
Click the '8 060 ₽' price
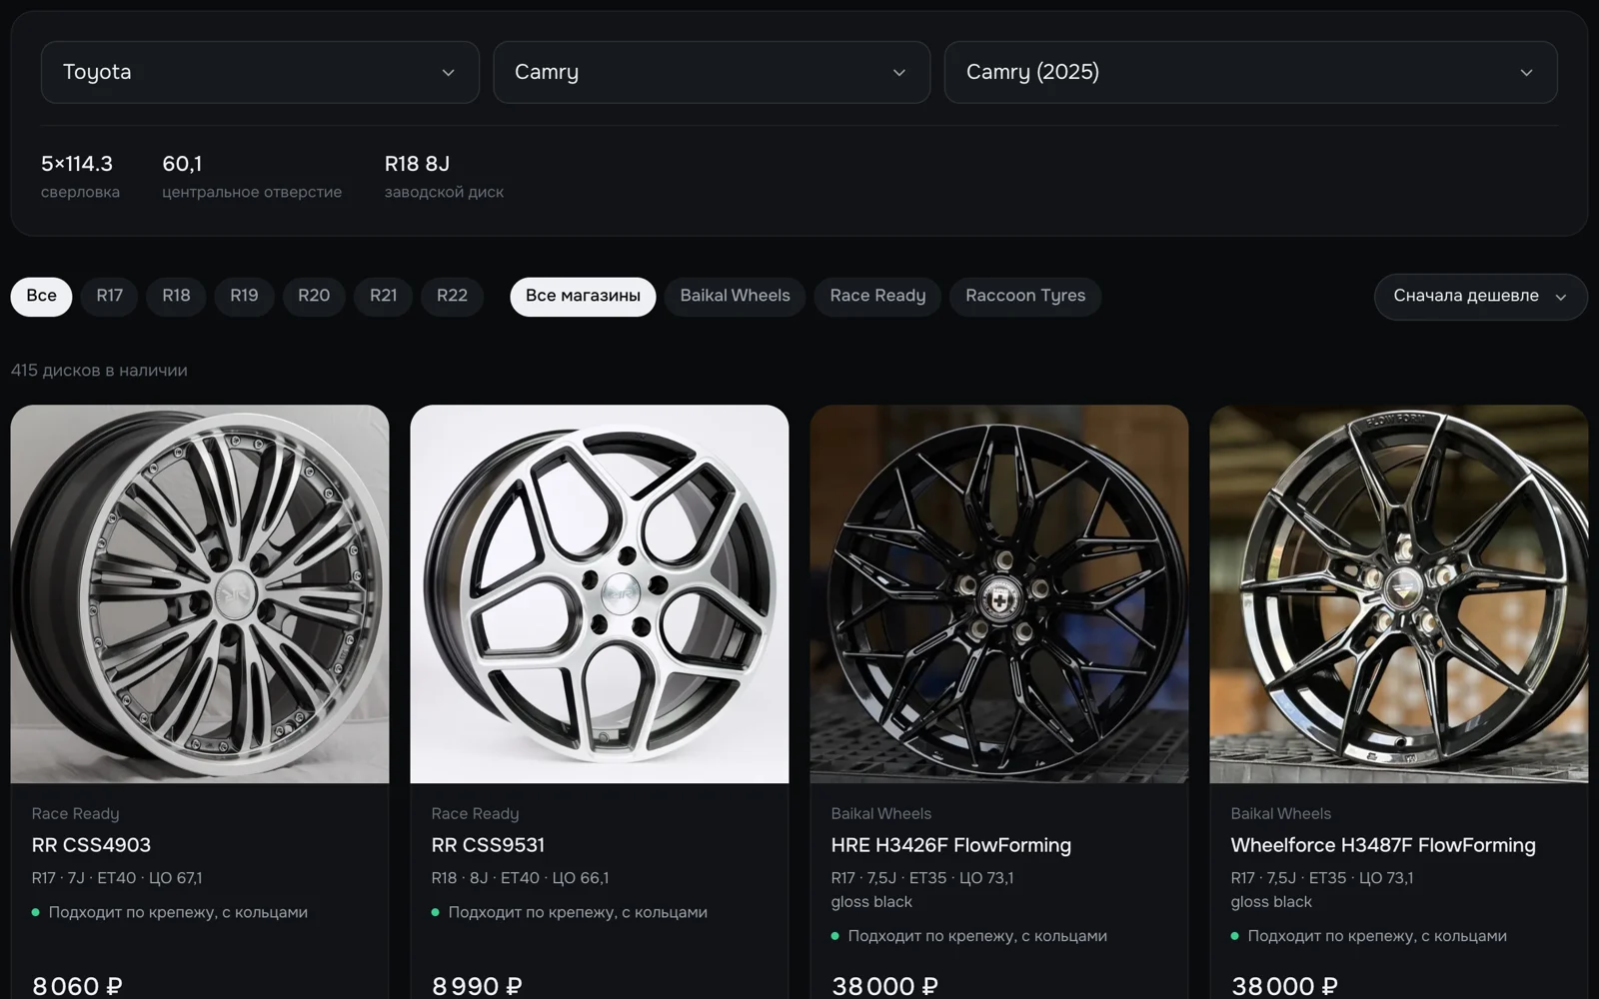(77, 986)
